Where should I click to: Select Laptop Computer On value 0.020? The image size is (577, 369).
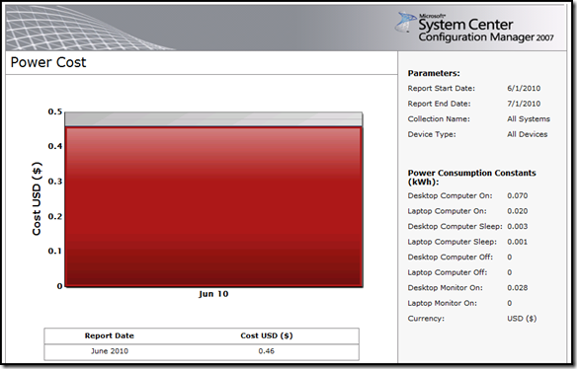coord(518,211)
